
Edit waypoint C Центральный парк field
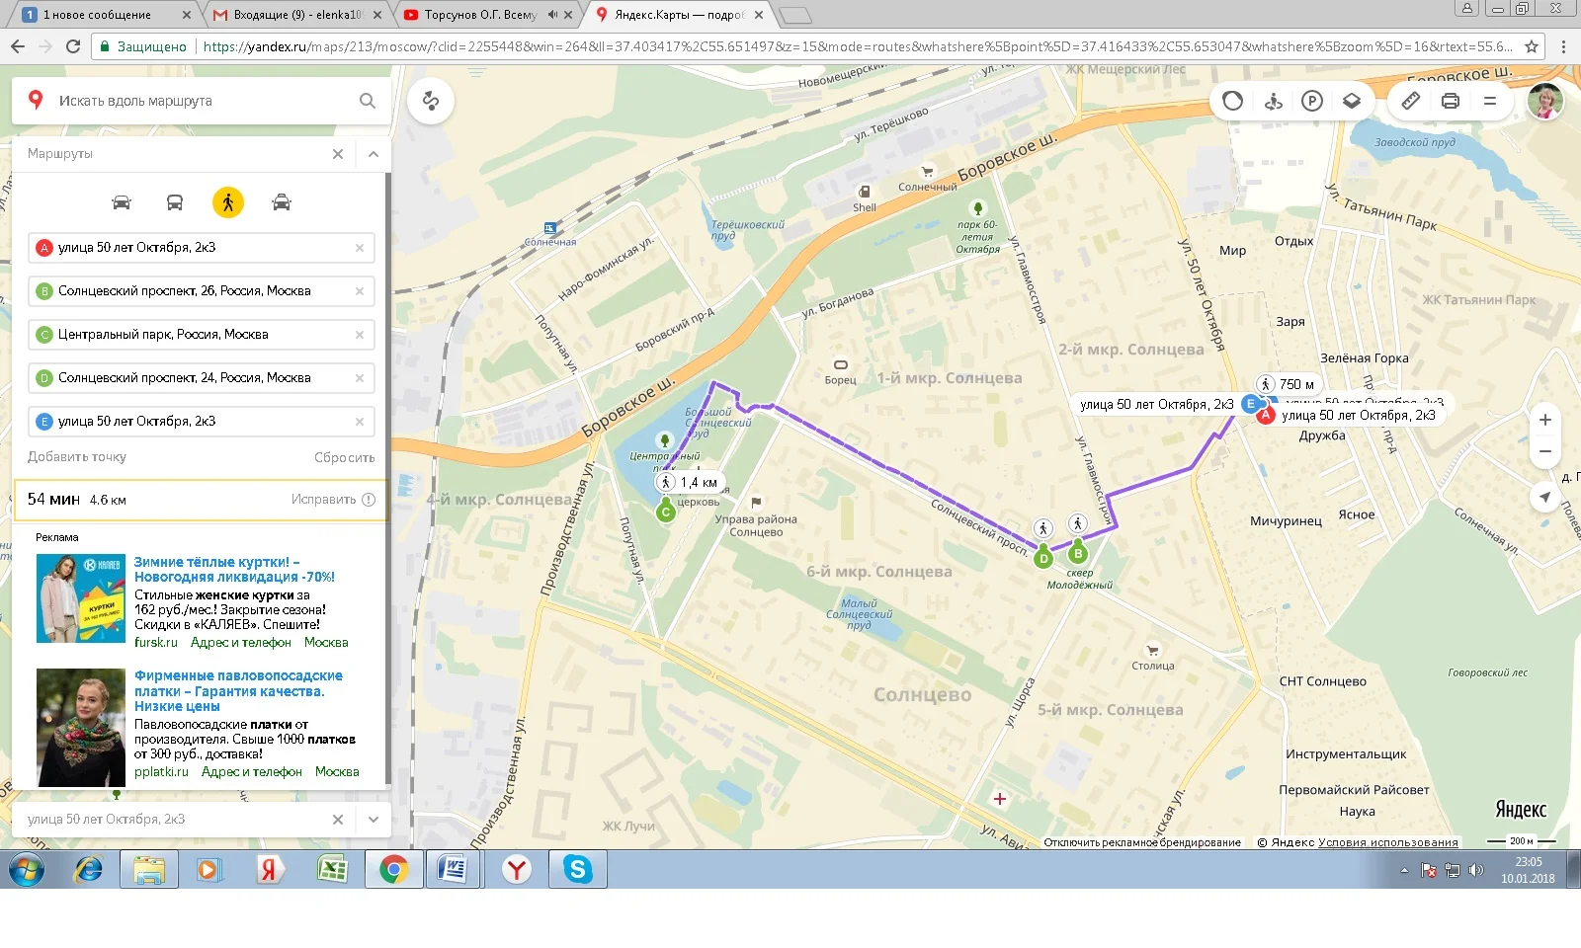point(202,335)
